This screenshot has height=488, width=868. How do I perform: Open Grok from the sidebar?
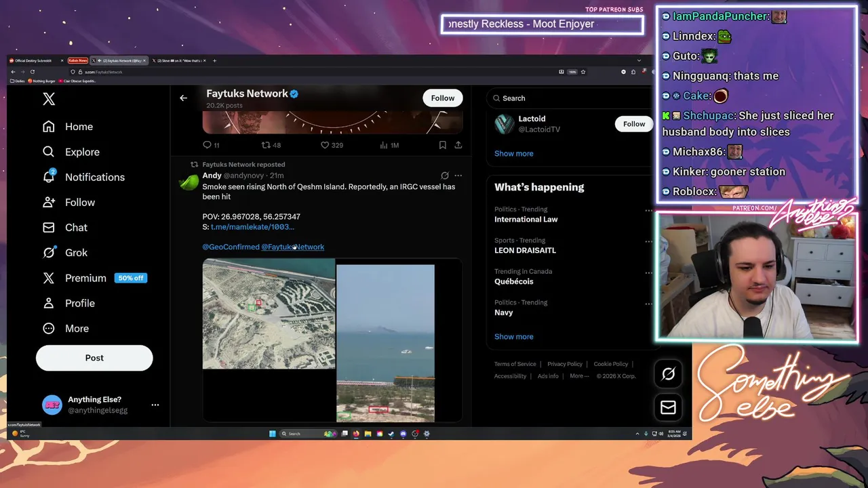(x=65, y=252)
